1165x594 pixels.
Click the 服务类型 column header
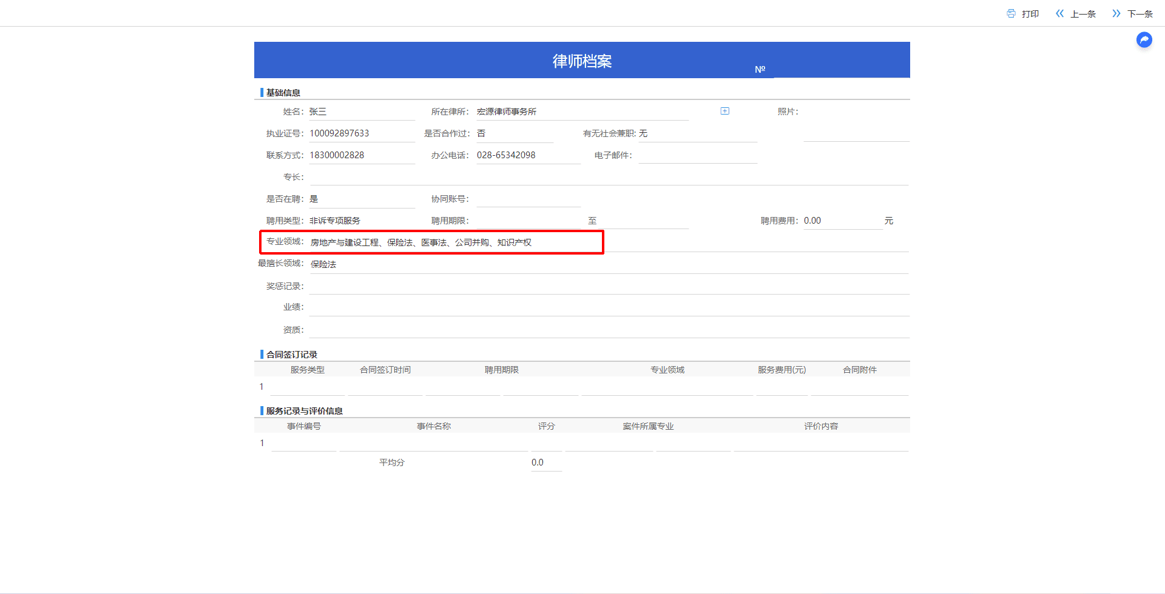pyautogui.click(x=308, y=370)
